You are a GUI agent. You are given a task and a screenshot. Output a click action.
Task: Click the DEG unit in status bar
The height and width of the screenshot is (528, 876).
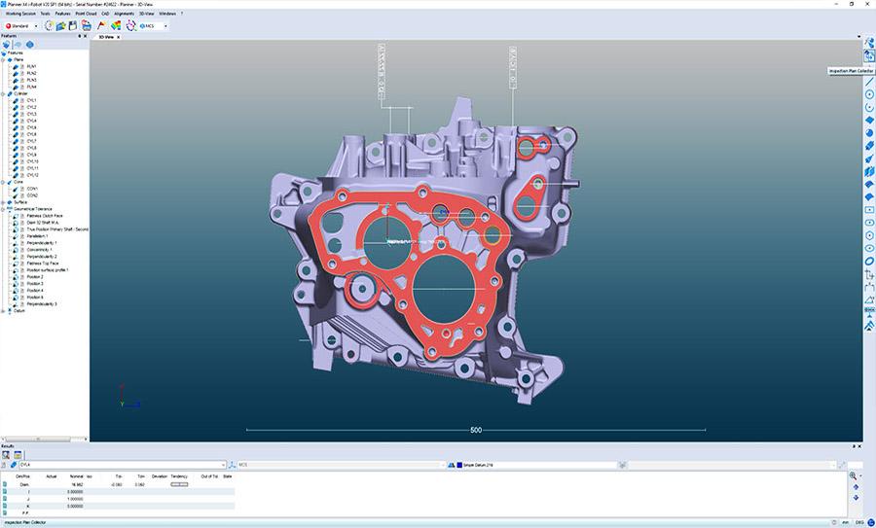(x=859, y=523)
